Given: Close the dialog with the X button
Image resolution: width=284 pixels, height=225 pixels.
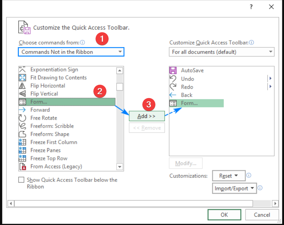Looking at the screenshot, I should (271, 7).
